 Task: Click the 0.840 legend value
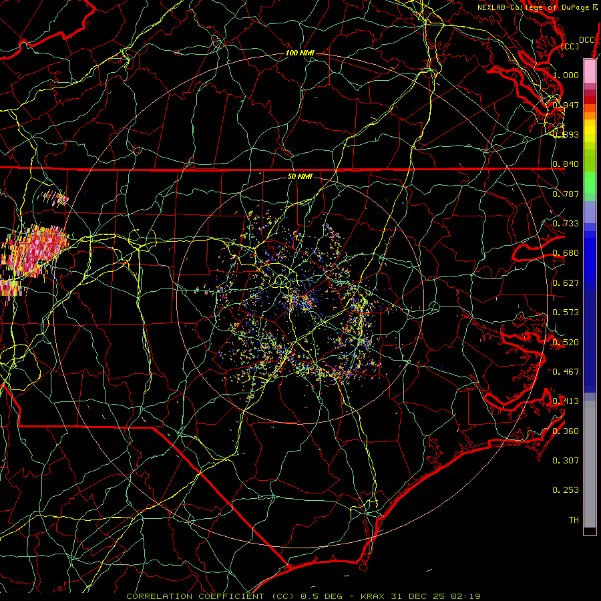tap(566, 164)
